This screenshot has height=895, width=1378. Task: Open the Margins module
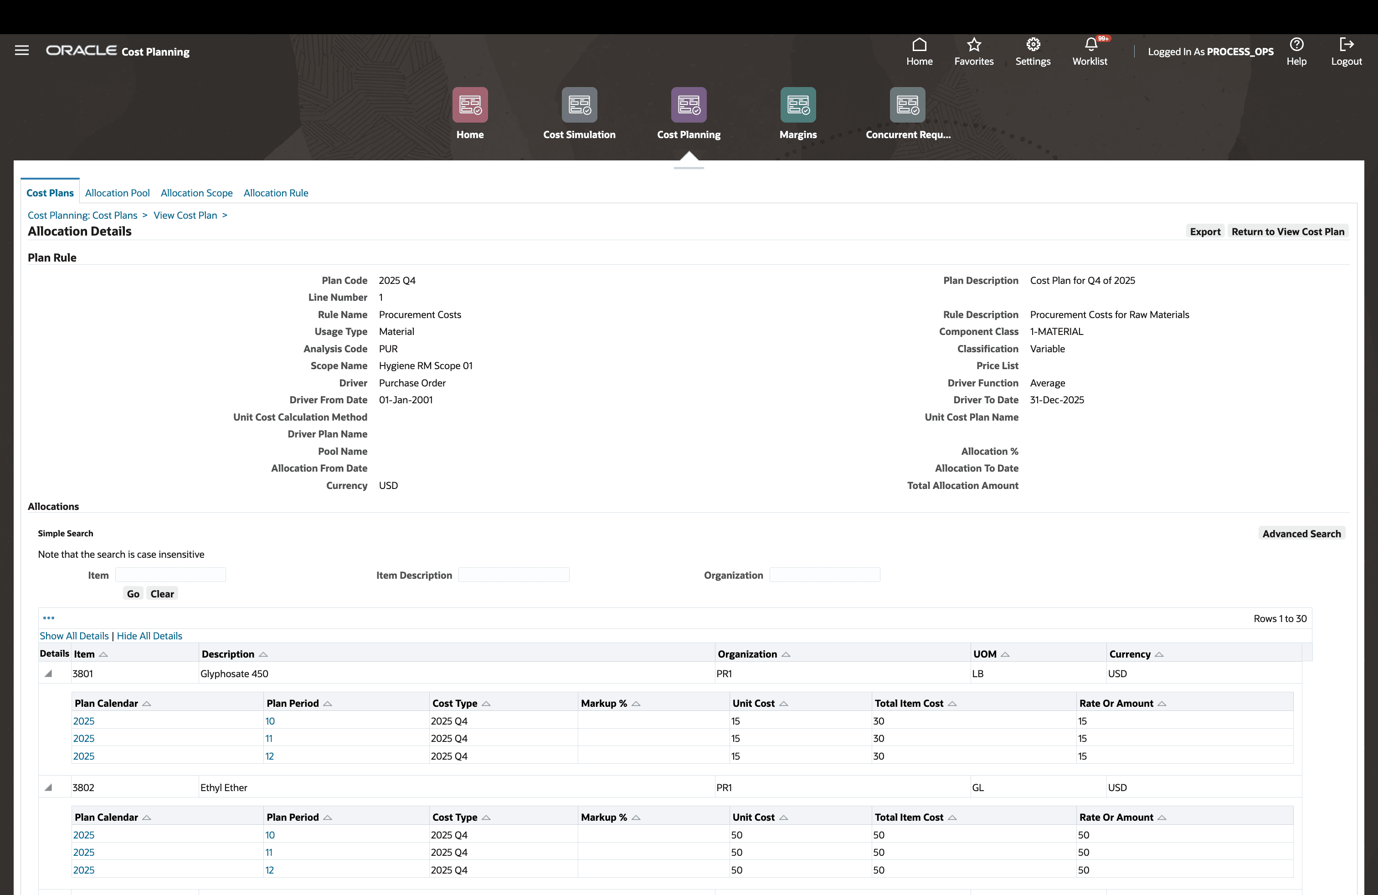[798, 105]
